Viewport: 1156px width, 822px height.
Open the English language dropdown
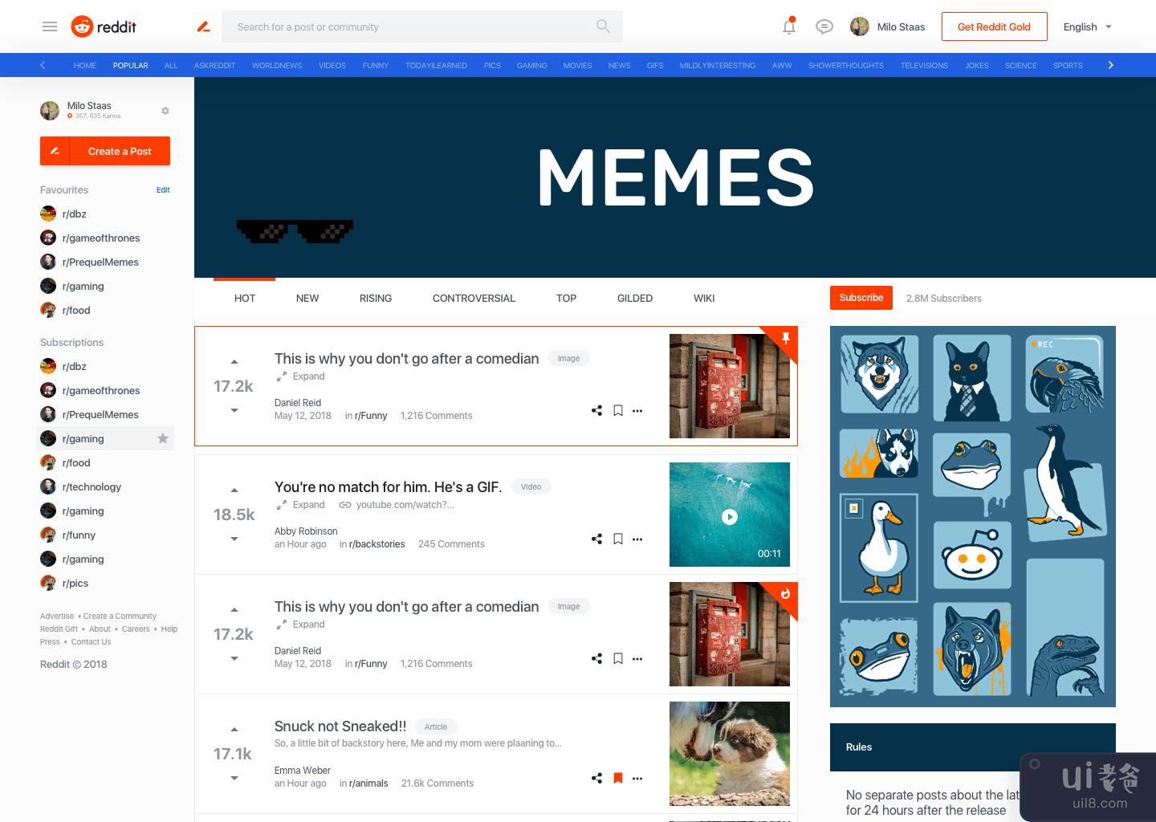1088,26
